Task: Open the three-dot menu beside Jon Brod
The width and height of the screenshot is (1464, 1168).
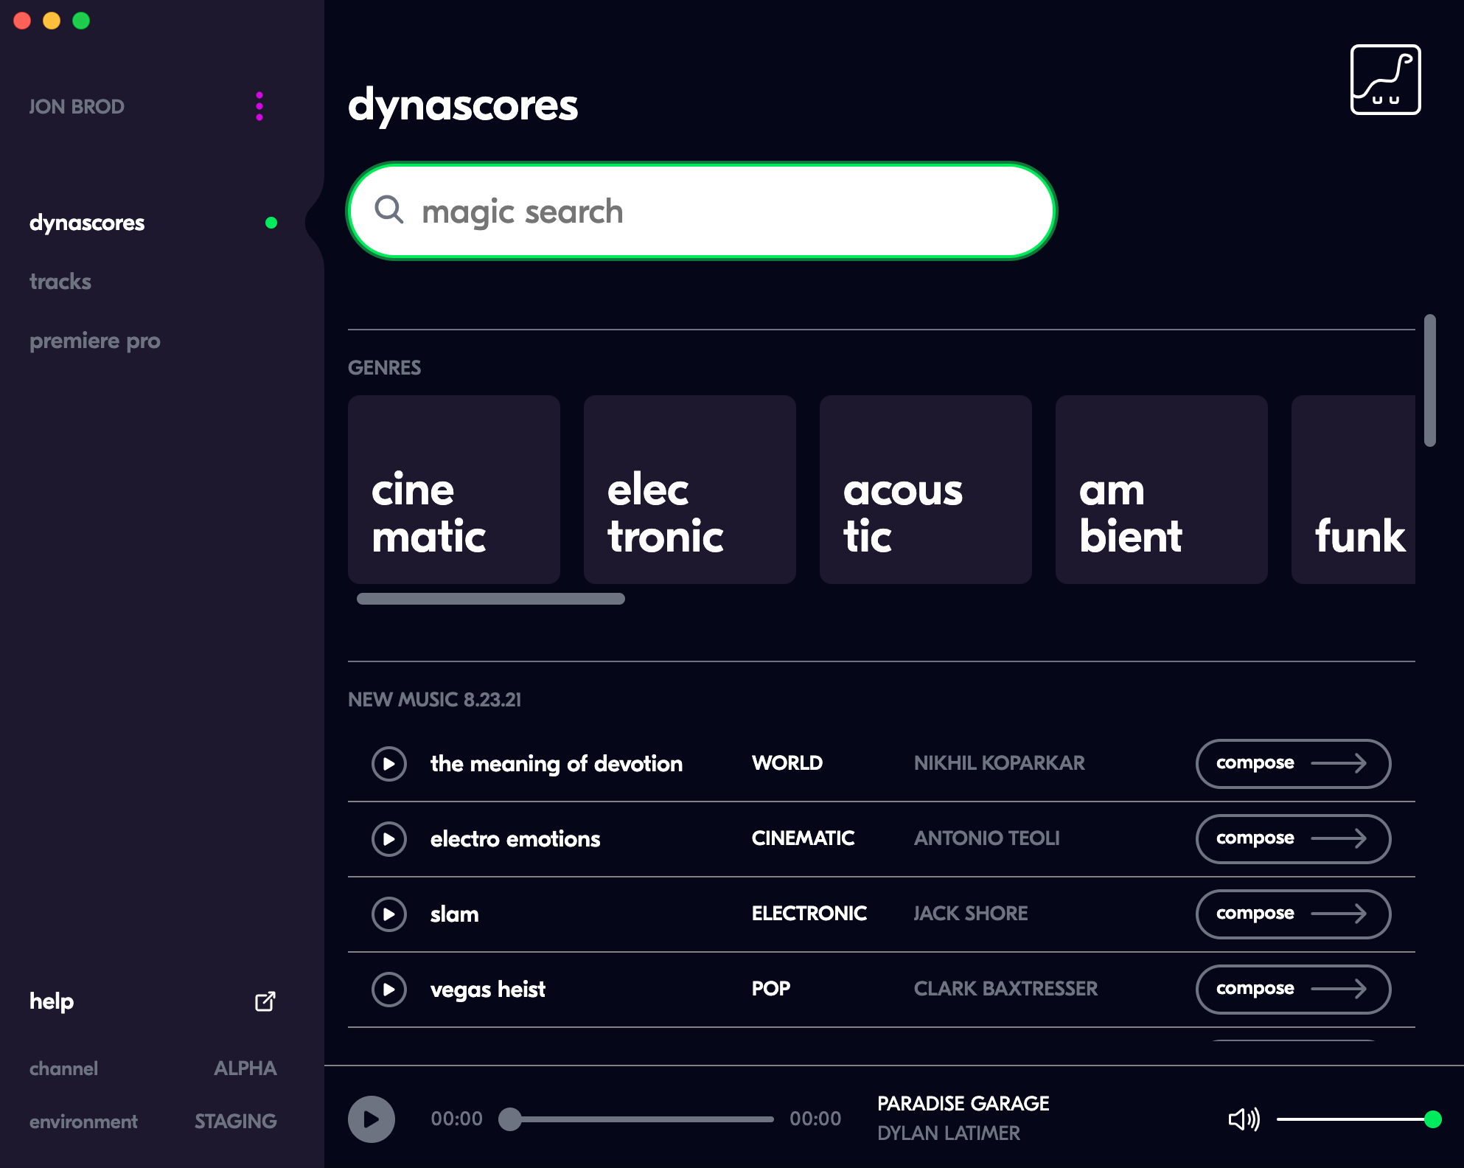Action: 259,106
